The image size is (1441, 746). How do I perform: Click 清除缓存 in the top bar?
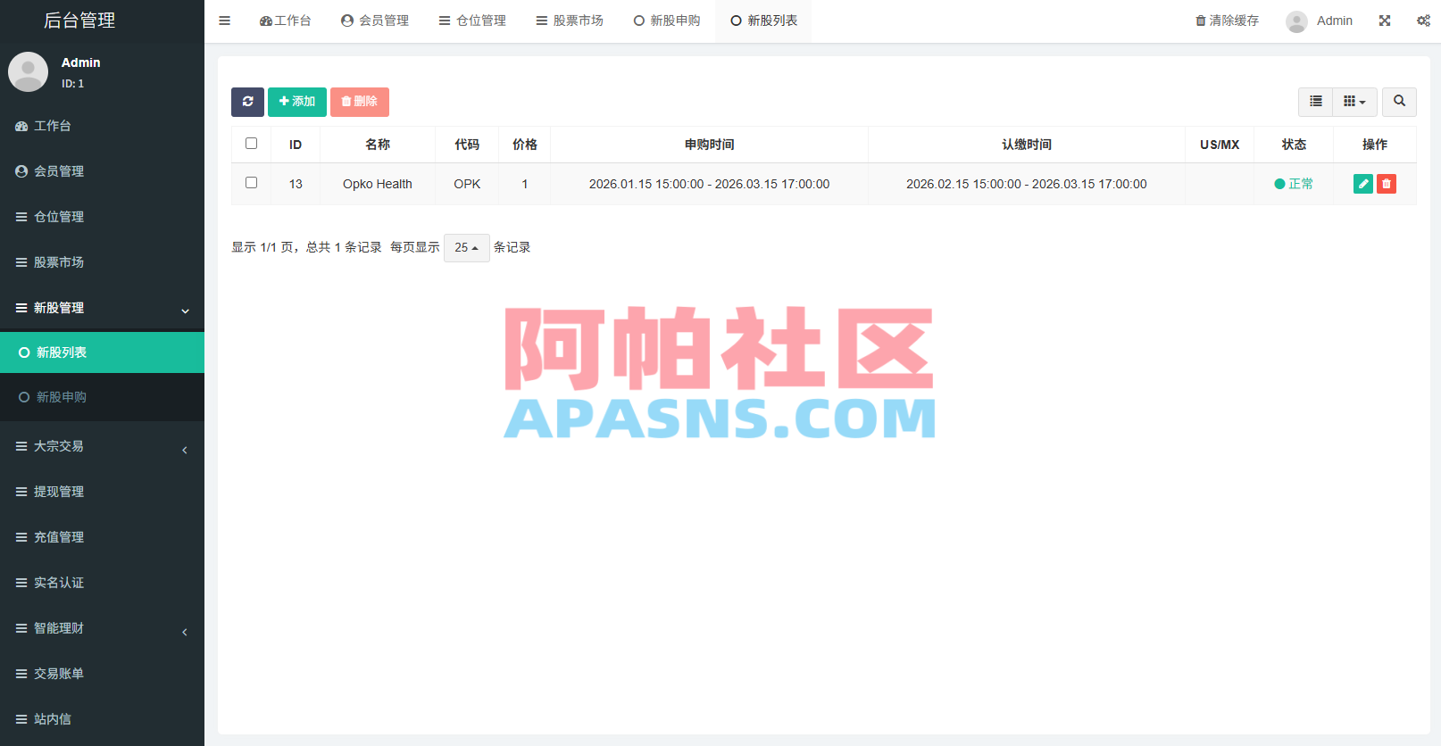click(1228, 21)
